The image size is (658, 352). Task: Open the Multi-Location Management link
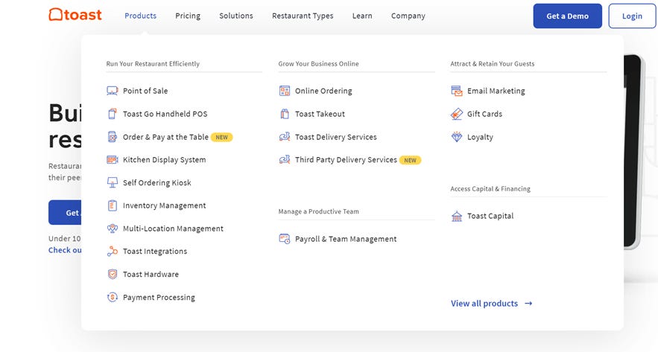click(x=173, y=228)
